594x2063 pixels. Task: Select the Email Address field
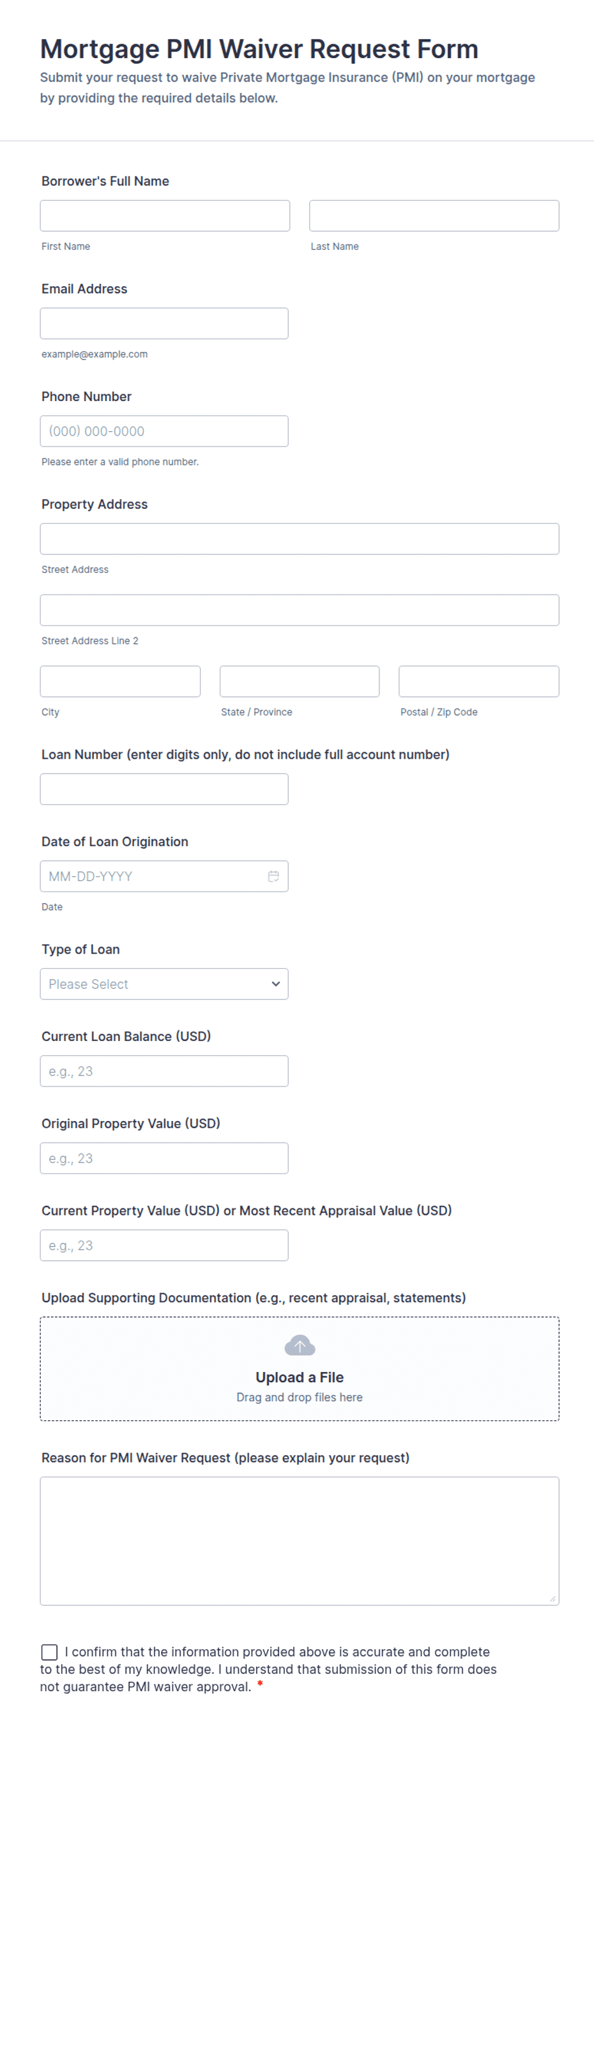[164, 324]
